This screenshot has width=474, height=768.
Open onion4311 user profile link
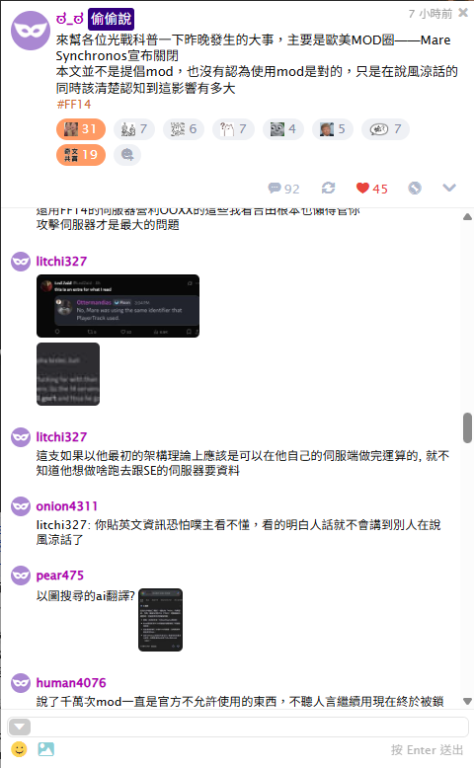pos(67,506)
